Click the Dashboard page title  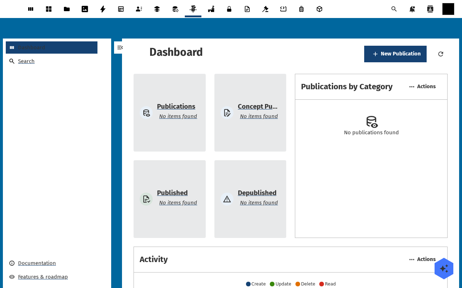tap(176, 52)
